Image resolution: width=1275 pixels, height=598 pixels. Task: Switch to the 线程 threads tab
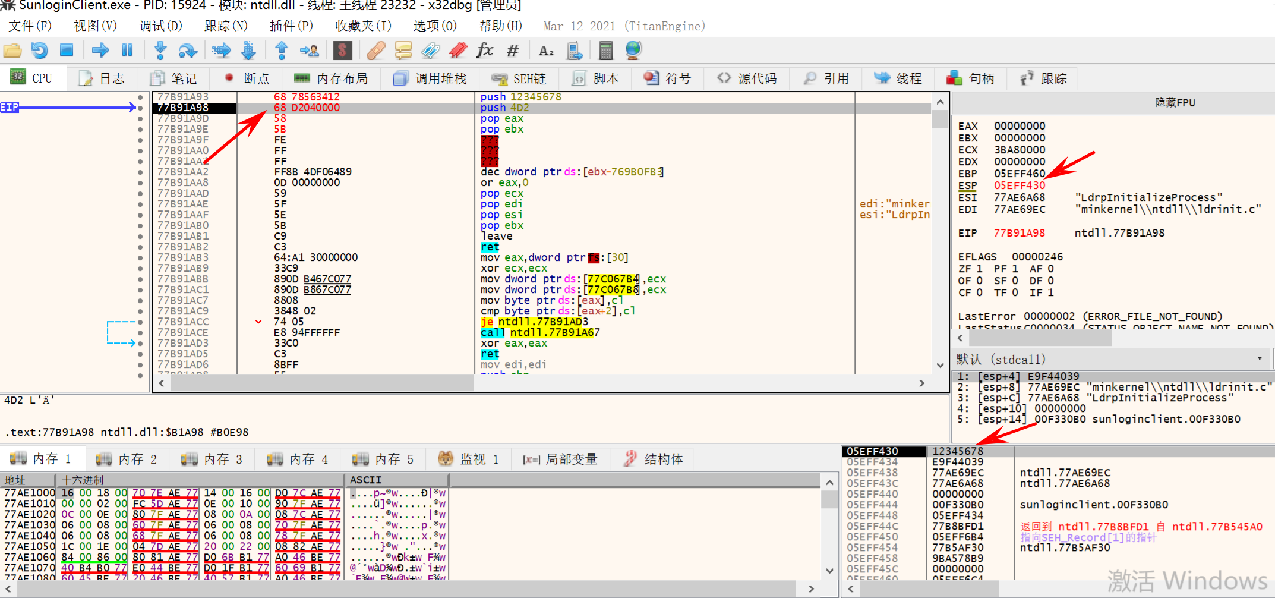(x=898, y=78)
